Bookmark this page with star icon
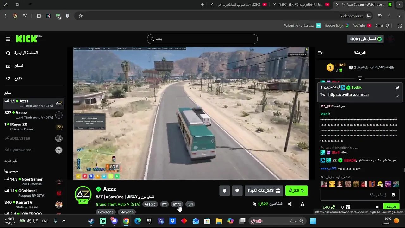Image resolution: width=405 pixels, height=228 pixels. pyautogui.click(x=81, y=16)
